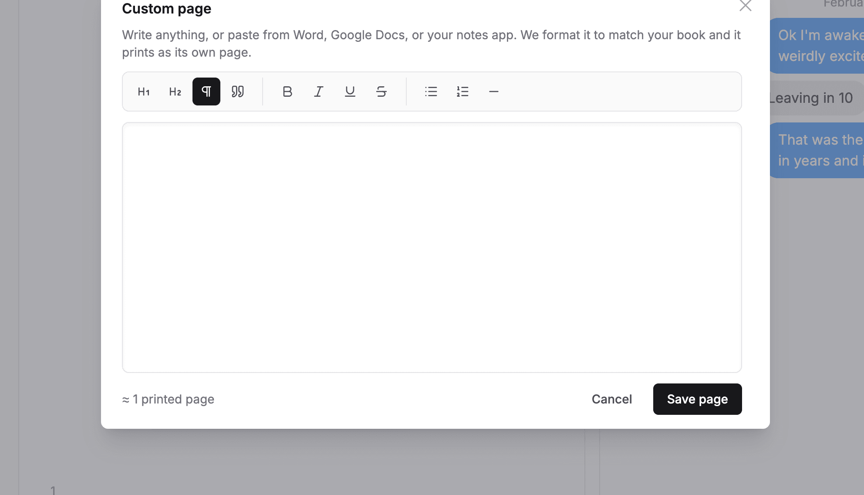This screenshot has height=495, width=864.
Task: Insert a horizontal divider line
Action: [494, 92]
